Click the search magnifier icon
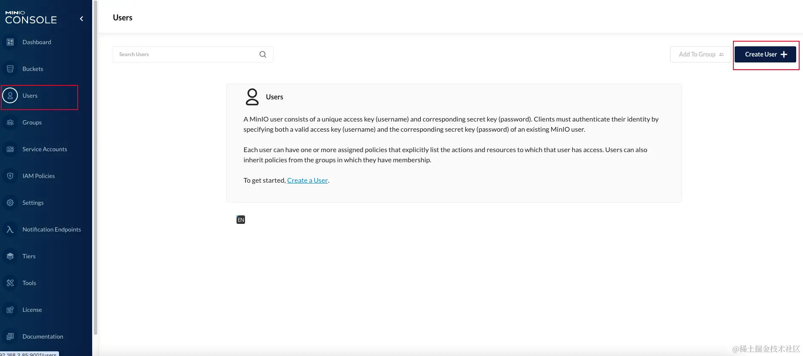 click(263, 54)
